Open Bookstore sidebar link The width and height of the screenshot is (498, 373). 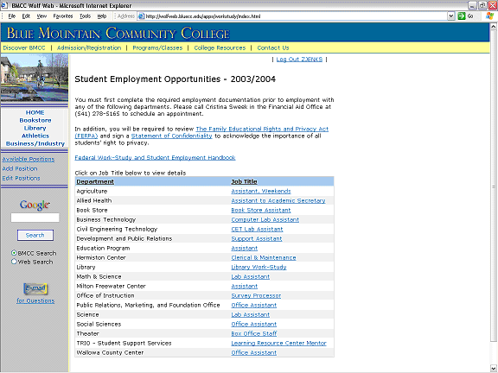coord(35,120)
